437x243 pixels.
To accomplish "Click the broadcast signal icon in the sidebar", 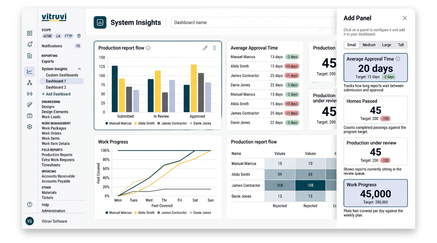I will pos(29,94).
